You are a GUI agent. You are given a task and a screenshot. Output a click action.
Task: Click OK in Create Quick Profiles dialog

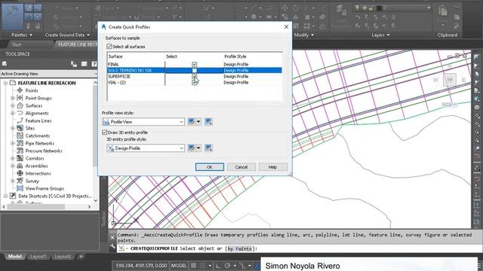click(x=210, y=167)
